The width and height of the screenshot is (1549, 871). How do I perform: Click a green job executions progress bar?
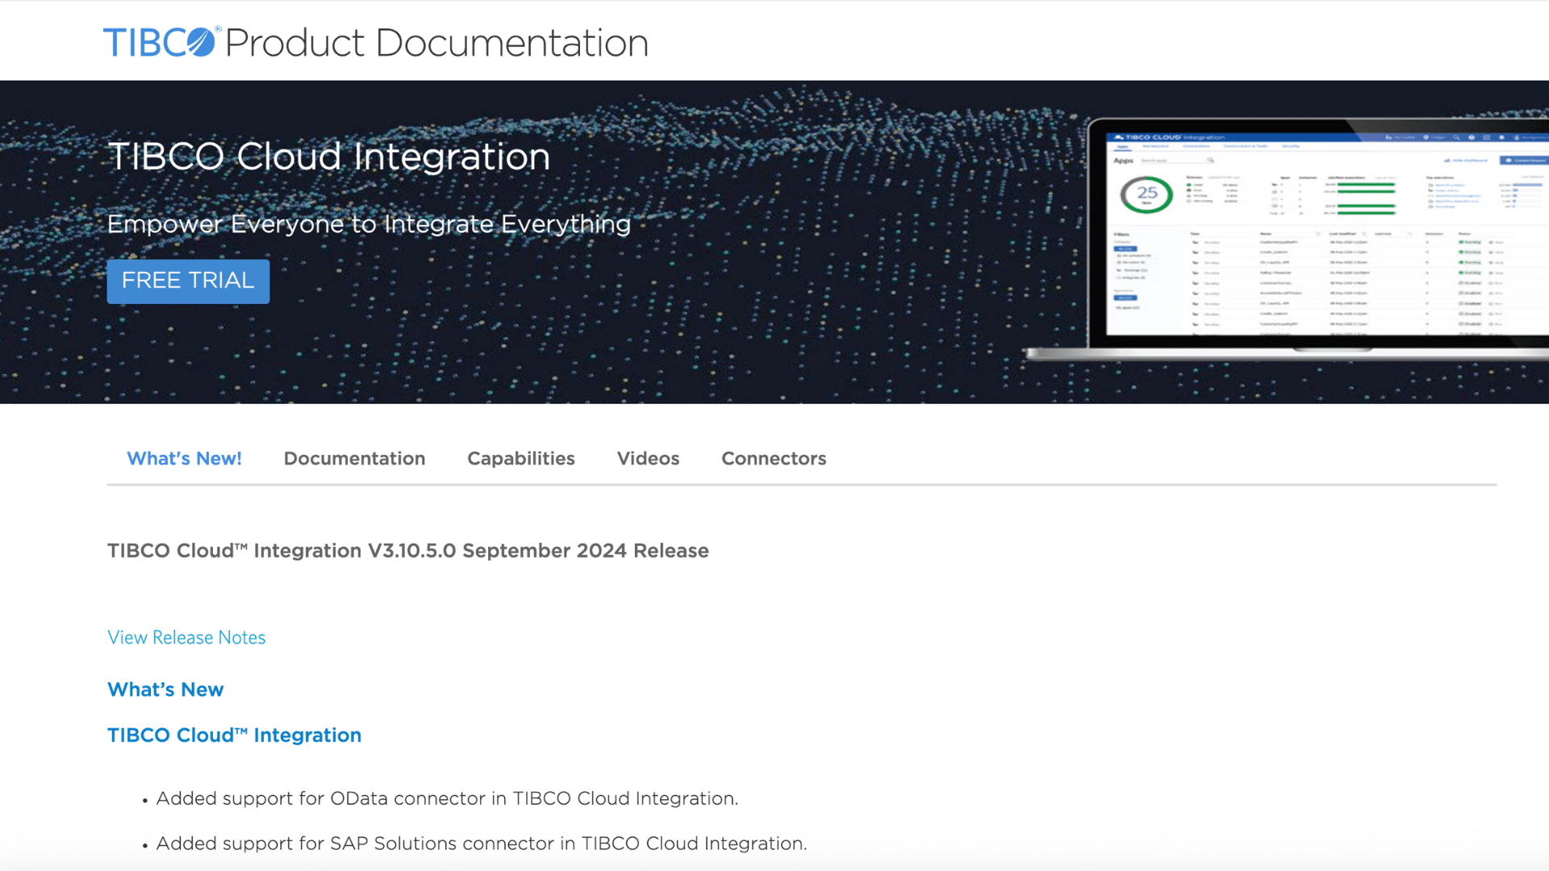point(1366,184)
